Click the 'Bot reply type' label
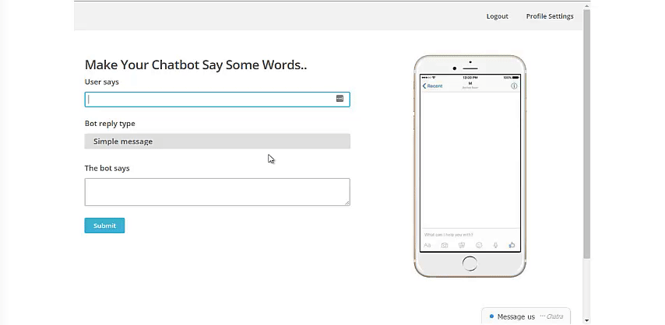 tap(110, 124)
